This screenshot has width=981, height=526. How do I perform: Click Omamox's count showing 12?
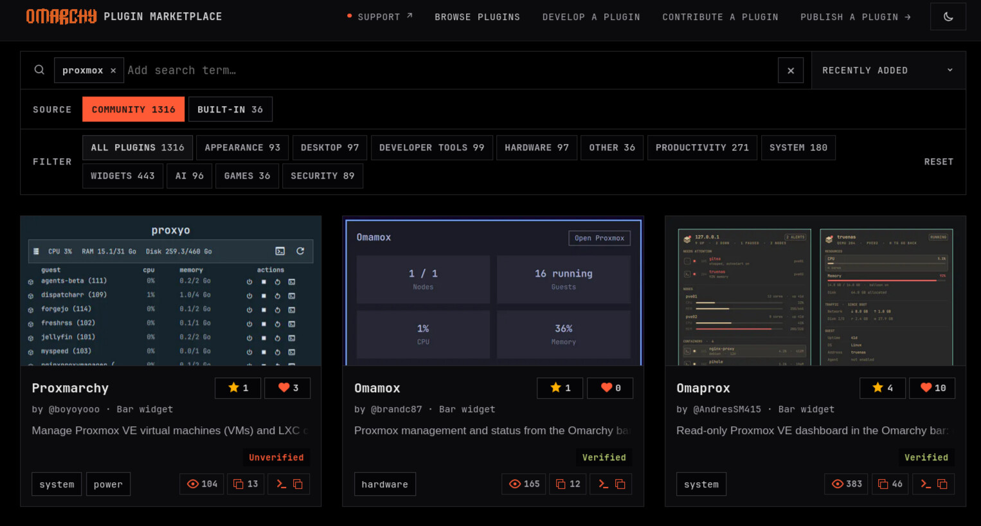568,484
